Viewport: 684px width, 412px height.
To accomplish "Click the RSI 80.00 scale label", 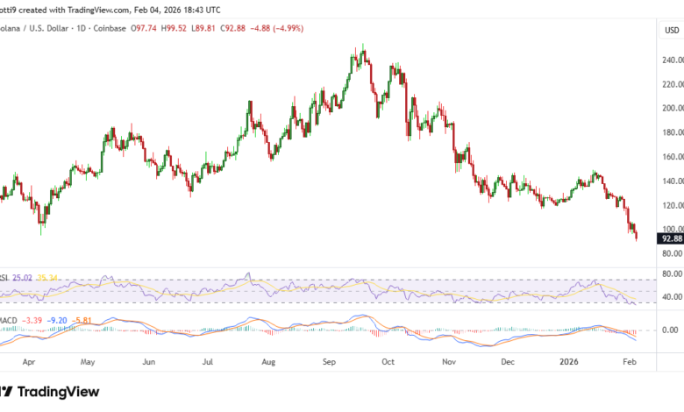I will [671, 273].
